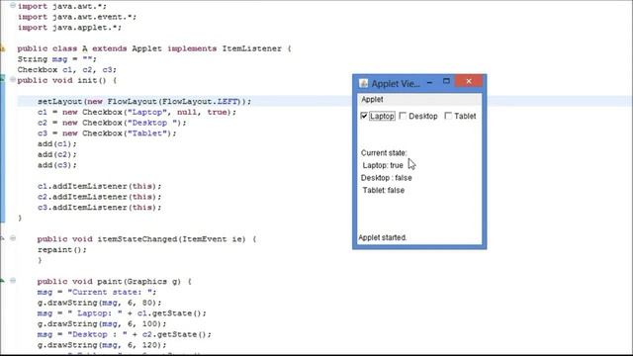Click the 'Laptop: true' text in applet
Viewport: 633px width, 356px height.
pyautogui.click(x=383, y=165)
